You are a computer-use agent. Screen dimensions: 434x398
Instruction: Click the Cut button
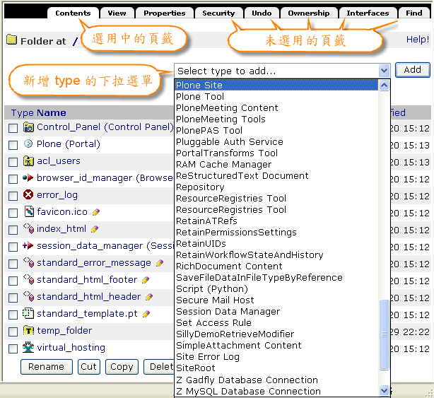pos(88,366)
